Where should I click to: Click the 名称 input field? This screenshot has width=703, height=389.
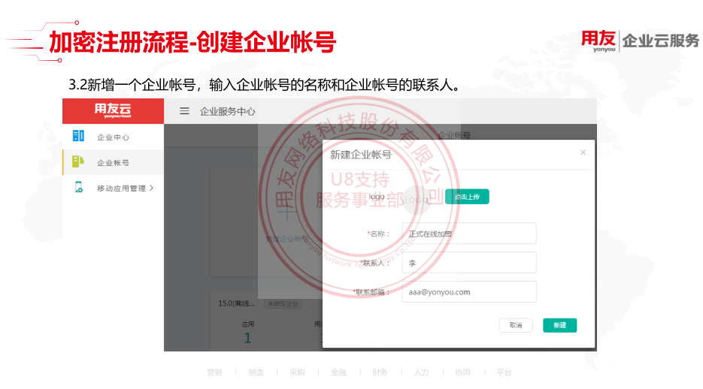pyautogui.click(x=469, y=234)
